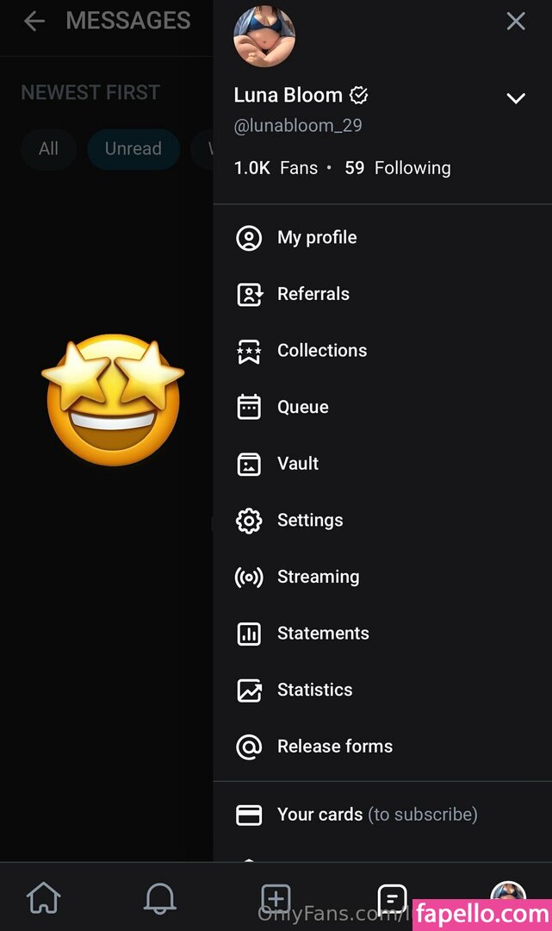Viewport: 552px width, 931px height.
Task: Expand the account switcher chevron
Action: (516, 98)
